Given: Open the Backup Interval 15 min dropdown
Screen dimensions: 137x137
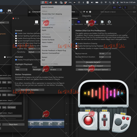Looking at the screenshot, I should point(105,54).
